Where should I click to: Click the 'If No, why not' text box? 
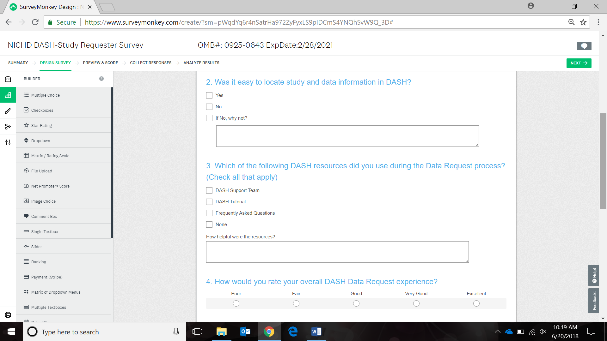(347, 136)
